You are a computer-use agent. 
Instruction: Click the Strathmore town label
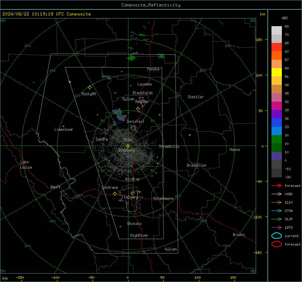(x=163, y=199)
